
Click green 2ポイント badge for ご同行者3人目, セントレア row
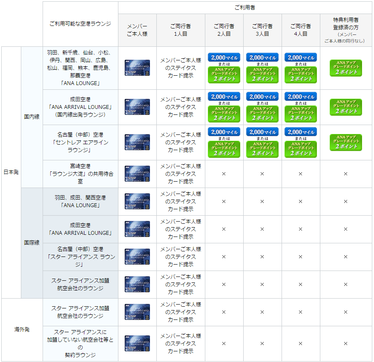pos(262,149)
